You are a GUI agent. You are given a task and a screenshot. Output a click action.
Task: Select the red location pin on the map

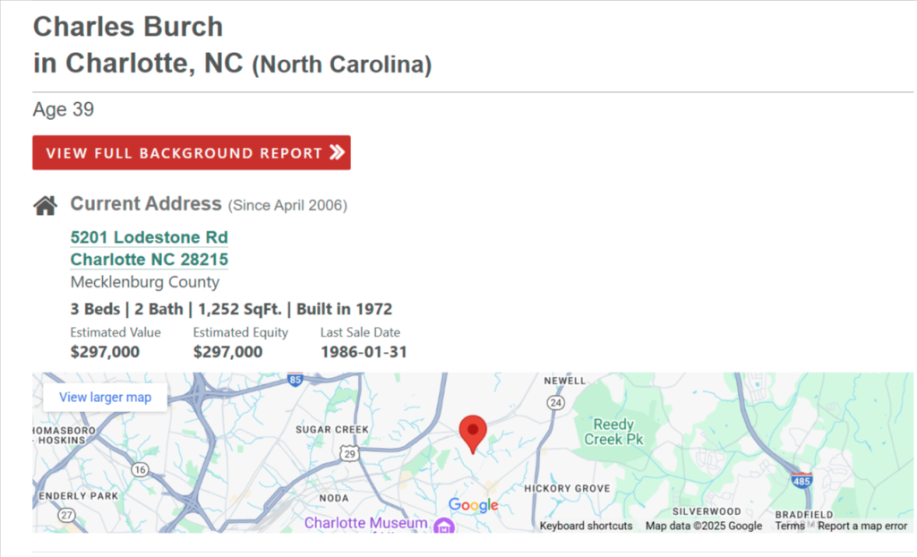[x=473, y=433]
